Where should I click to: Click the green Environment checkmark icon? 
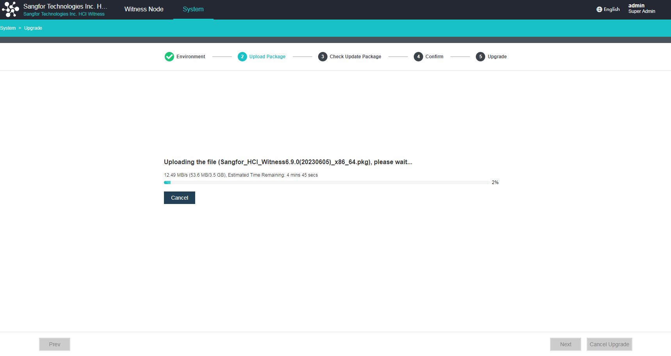[x=169, y=56]
